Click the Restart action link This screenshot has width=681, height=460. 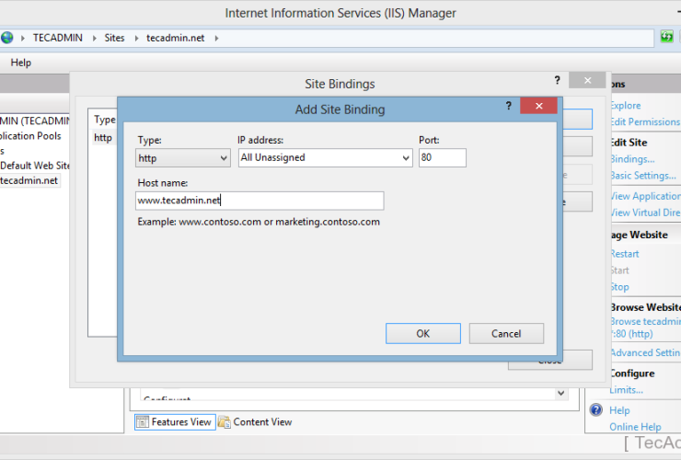(624, 254)
